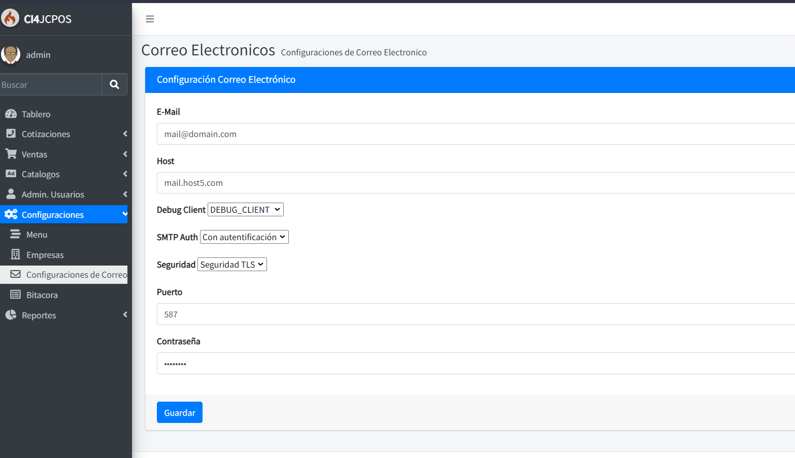Expand the Catalogos menu chevron
The image size is (795, 458).
click(125, 174)
